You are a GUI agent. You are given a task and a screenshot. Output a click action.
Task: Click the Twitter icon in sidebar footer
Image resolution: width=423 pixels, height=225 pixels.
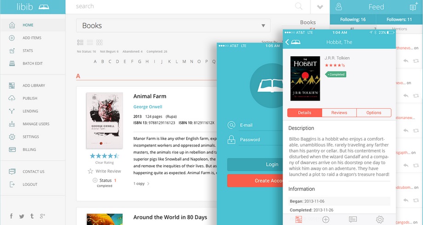pyautogui.click(x=22, y=216)
